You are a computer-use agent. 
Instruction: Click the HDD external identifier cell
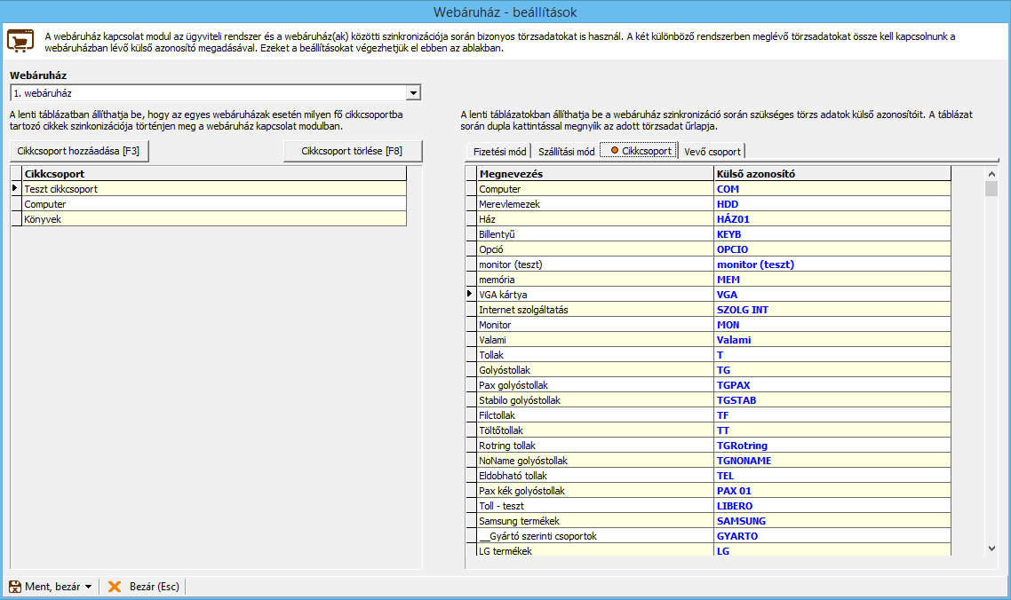(x=832, y=204)
